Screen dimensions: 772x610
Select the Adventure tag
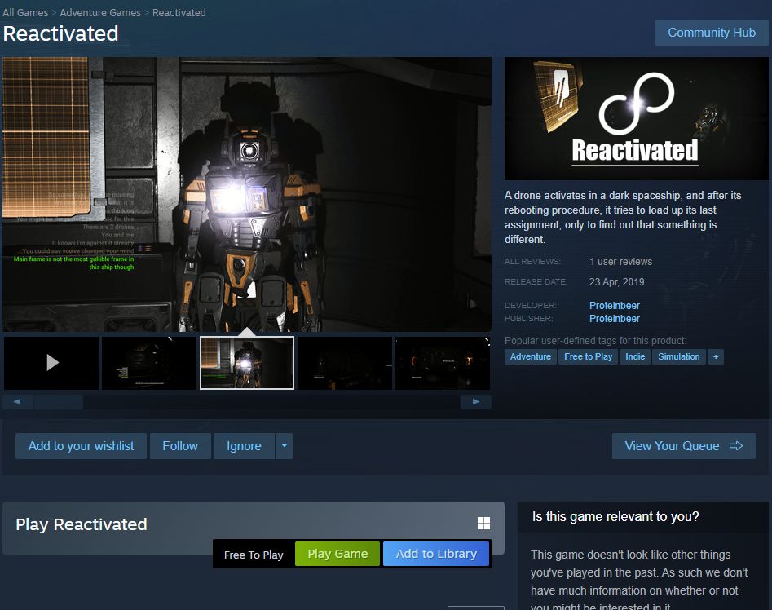pyautogui.click(x=530, y=356)
